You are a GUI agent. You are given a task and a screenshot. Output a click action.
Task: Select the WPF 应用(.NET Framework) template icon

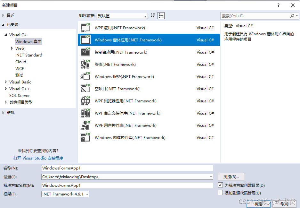click(x=85, y=28)
